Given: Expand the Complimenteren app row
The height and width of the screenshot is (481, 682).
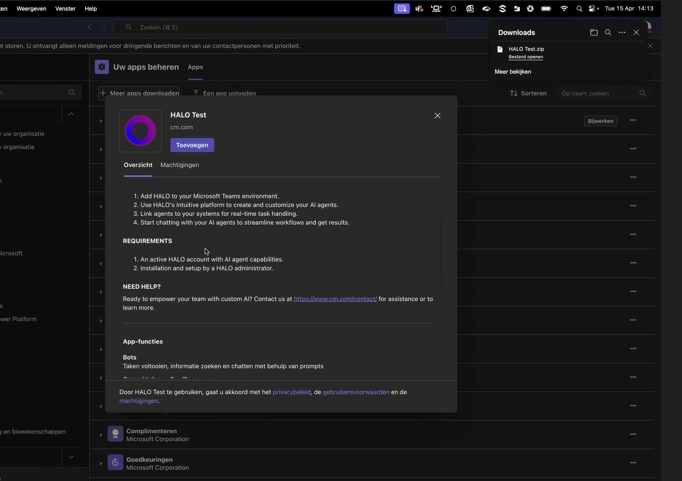Looking at the screenshot, I should tap(101, 435).
